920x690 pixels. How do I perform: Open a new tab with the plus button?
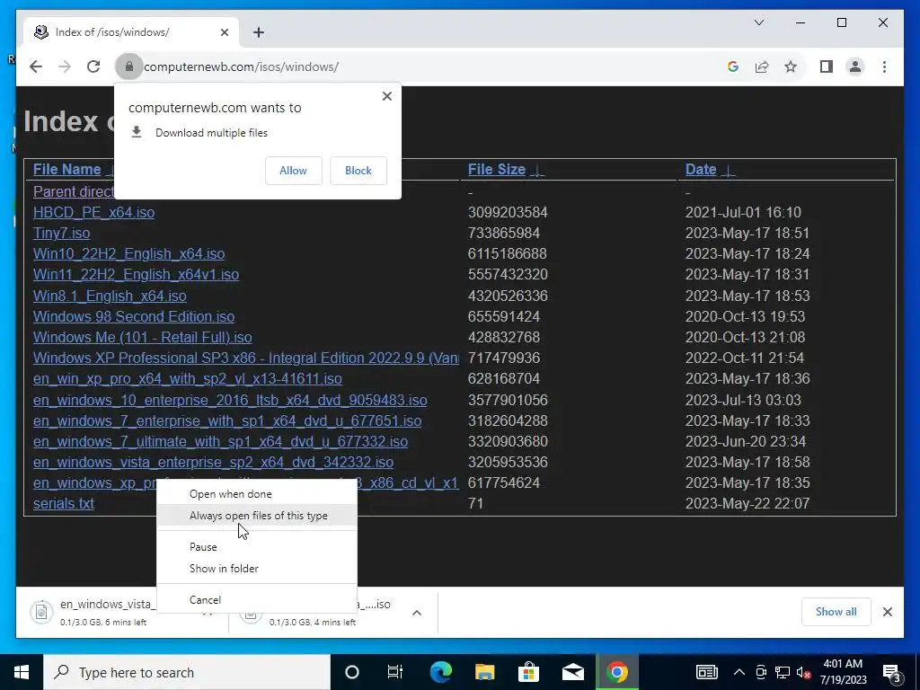(x=259, y=32)
